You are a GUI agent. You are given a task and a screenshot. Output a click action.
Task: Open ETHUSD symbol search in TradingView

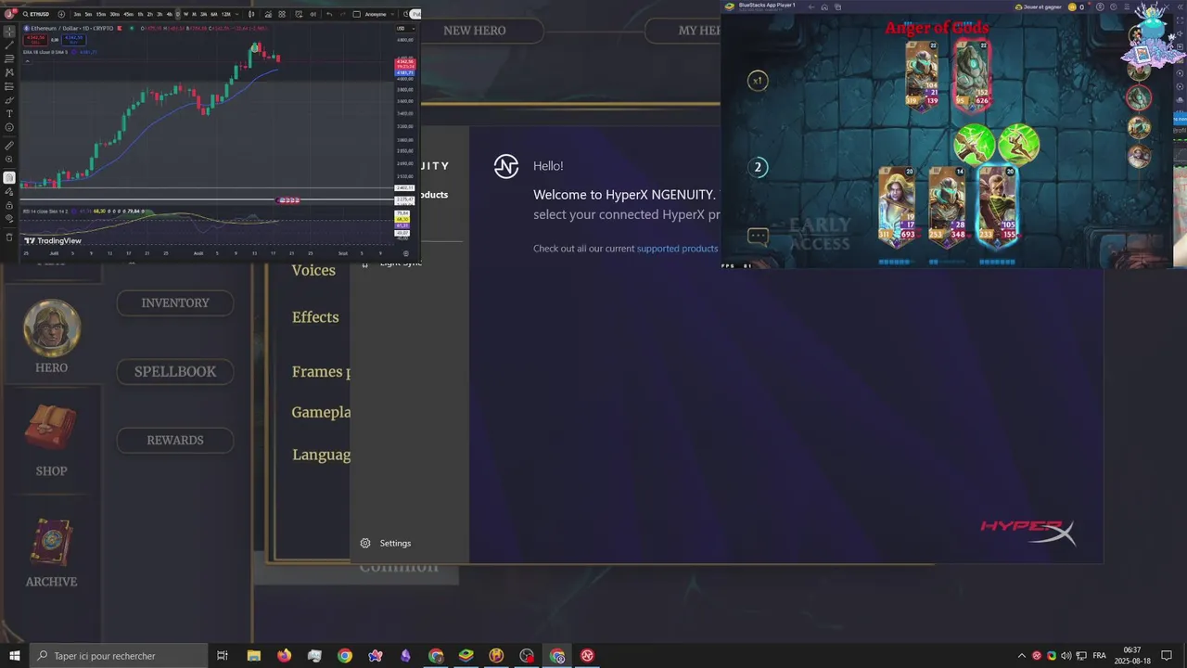(36, 14)
